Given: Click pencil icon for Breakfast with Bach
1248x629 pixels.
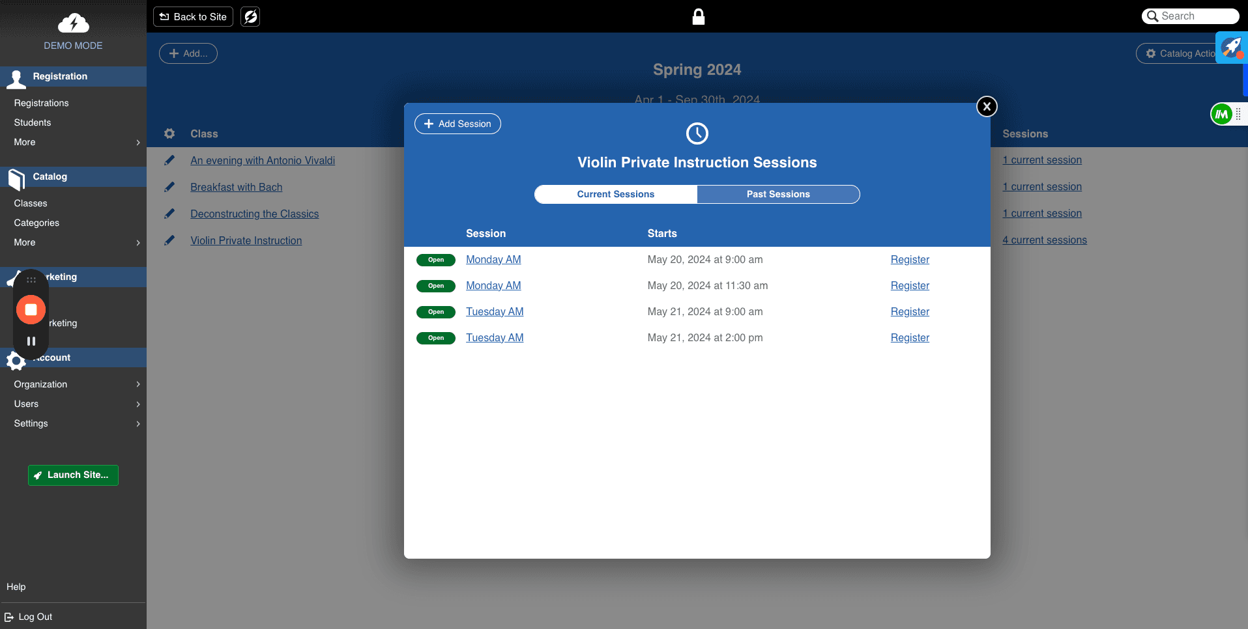Looking at the screenshot, I should (x=169, y=187).
